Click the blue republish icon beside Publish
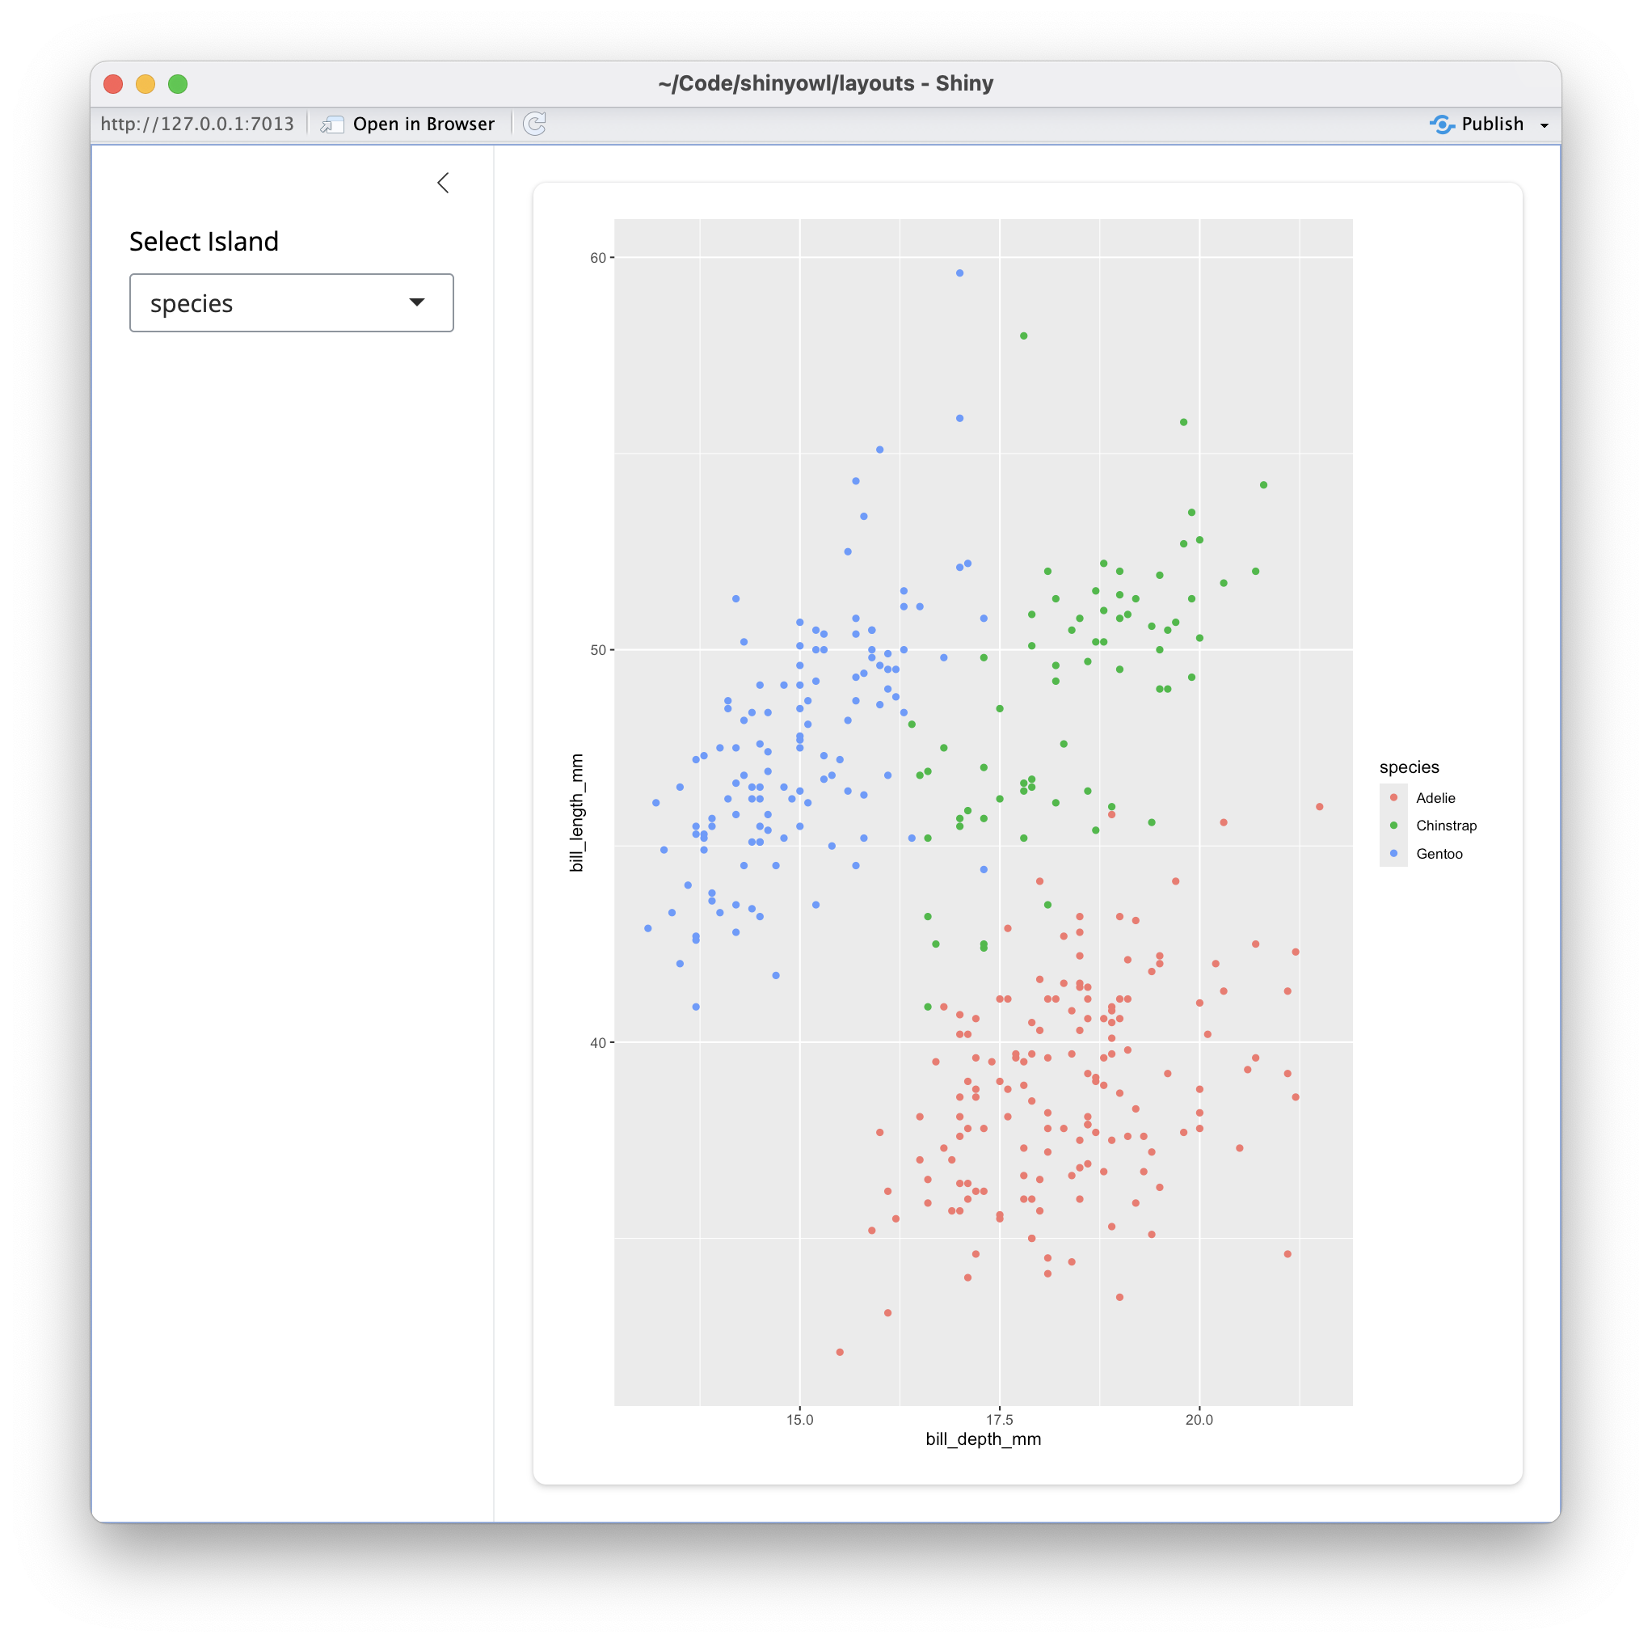Image resolution: width=1652 pixels, height=1643 pixels. (1443, 124)
